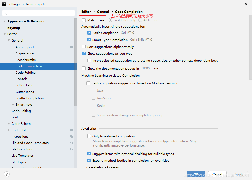Close the Settings for New Projects dialog
Viewport: 252px width, 180px height.
pyautogui.click(x=246, y=4)
